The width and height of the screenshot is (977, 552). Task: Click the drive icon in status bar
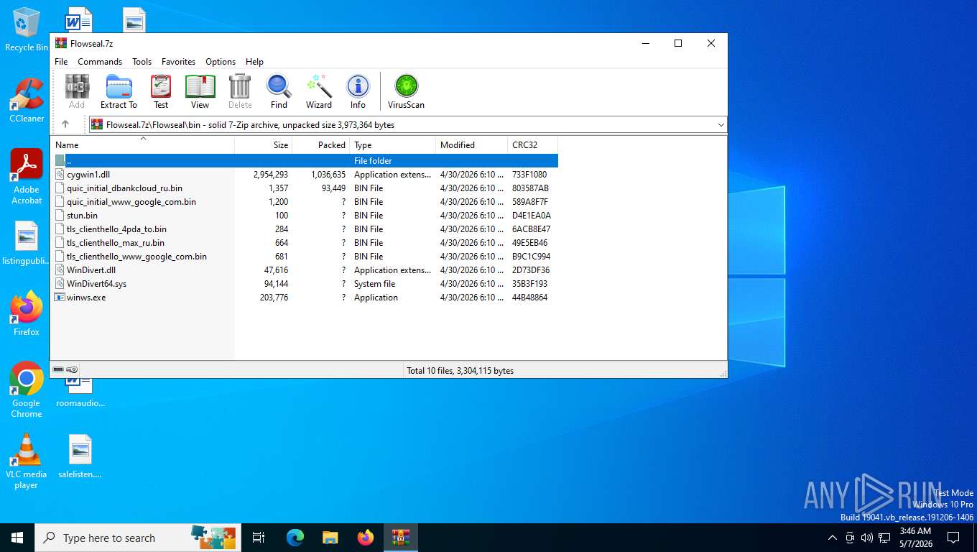(x=58, y=369)
